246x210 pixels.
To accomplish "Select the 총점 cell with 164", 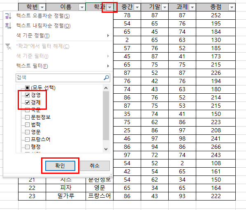I will pos(216,188).
